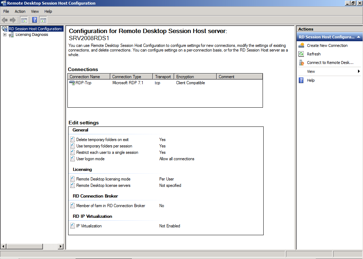363x259 pixels.
Task: Click the Show/Hide Console Tree toolbar icon
Action: 24,20
